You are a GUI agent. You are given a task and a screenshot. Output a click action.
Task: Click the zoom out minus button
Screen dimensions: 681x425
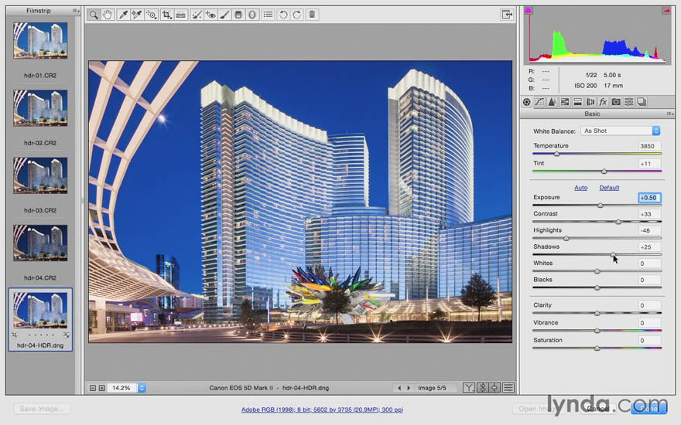point(93,388)
